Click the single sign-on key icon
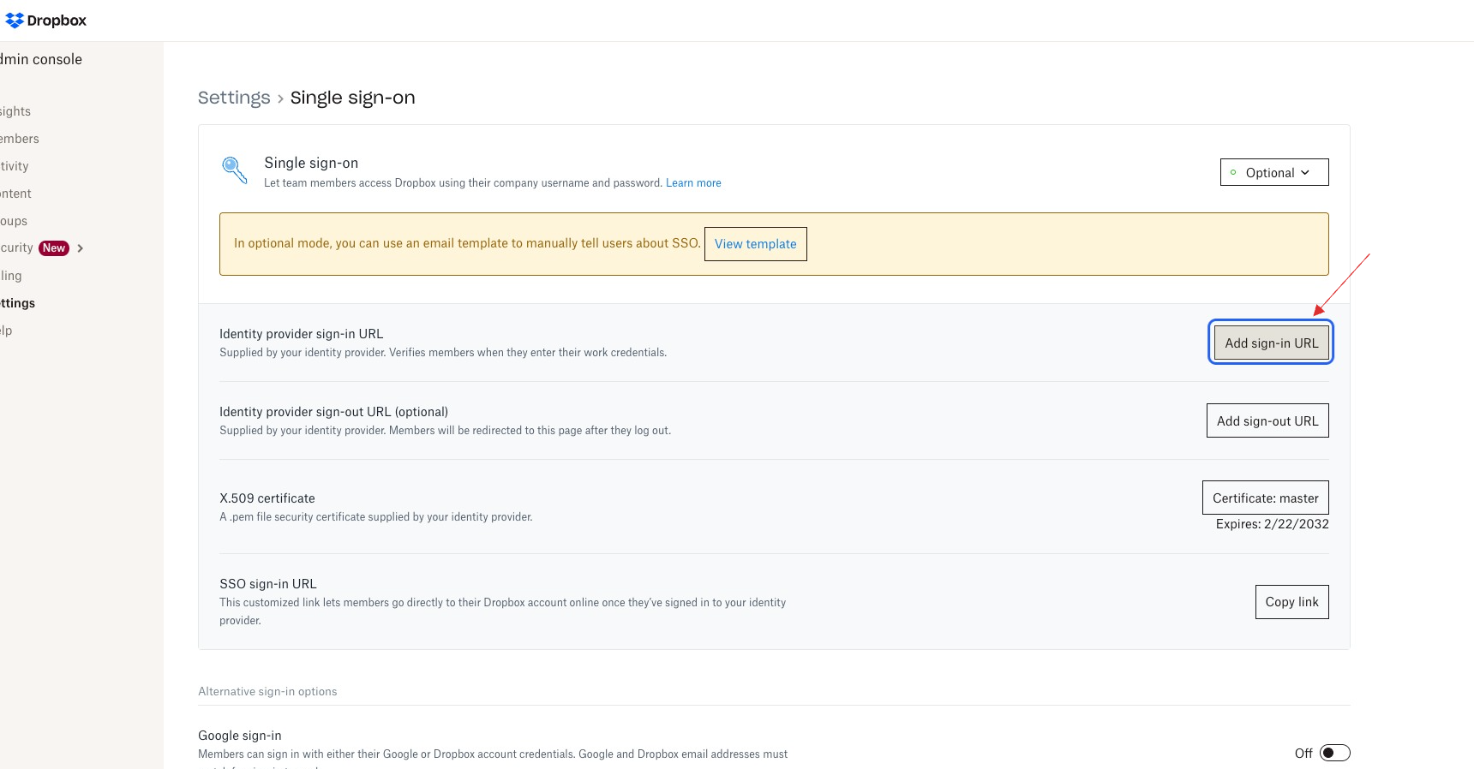The width and height of the screenshot is (1474, 769). pos(235,170)
